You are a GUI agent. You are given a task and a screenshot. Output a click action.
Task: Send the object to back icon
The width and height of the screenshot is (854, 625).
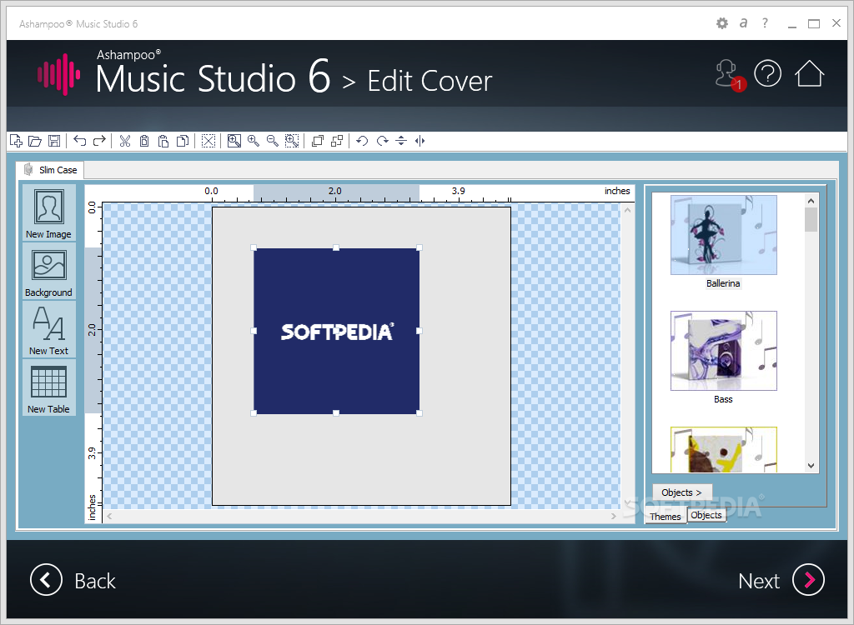(337, 141)
